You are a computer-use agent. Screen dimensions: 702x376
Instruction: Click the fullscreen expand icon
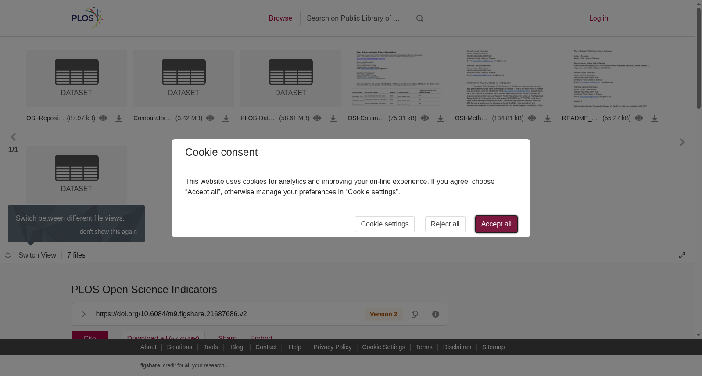click(x=682, y=255)
